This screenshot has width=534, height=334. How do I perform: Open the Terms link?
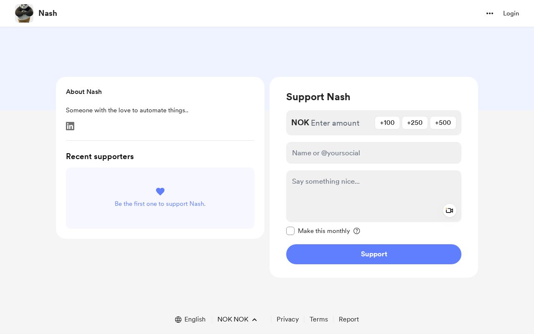319,319
